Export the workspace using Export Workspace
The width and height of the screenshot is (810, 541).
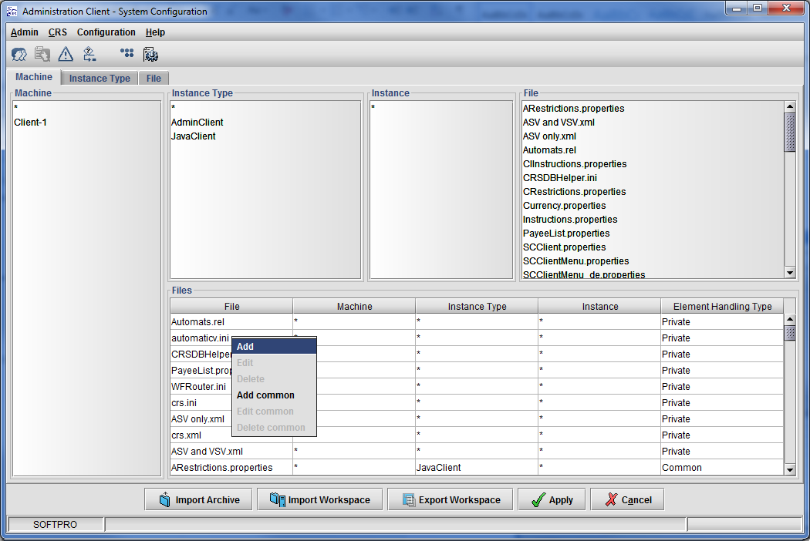tap(450, 499)
